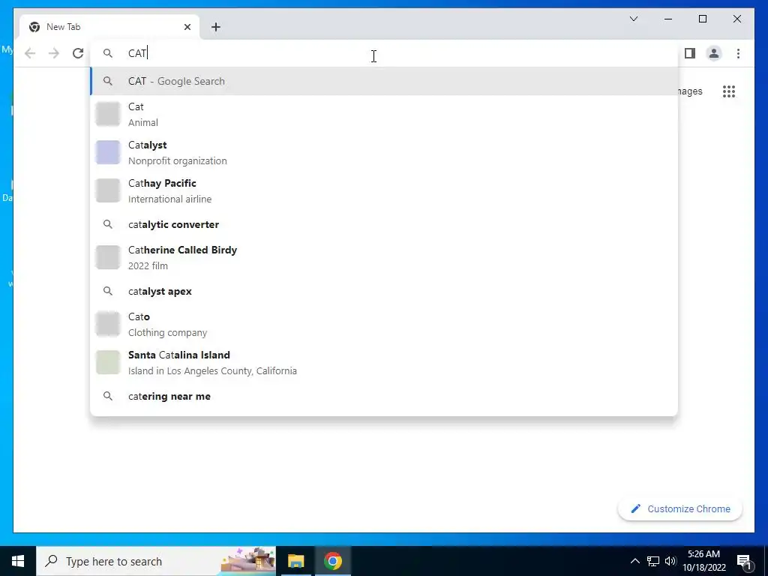Click the Cat suggestion thumbnail
This screenshot has height=576, width=768.
[x=108, y=114]
